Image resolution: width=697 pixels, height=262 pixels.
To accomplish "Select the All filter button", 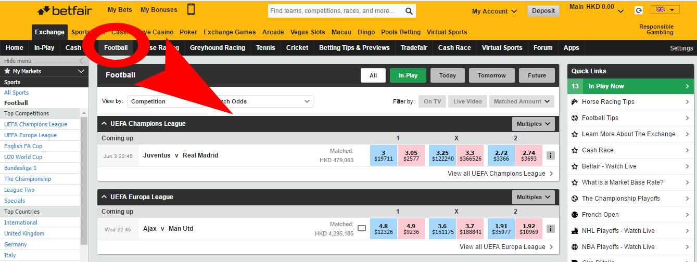I will pyautogui.click(x=373, y=75).
